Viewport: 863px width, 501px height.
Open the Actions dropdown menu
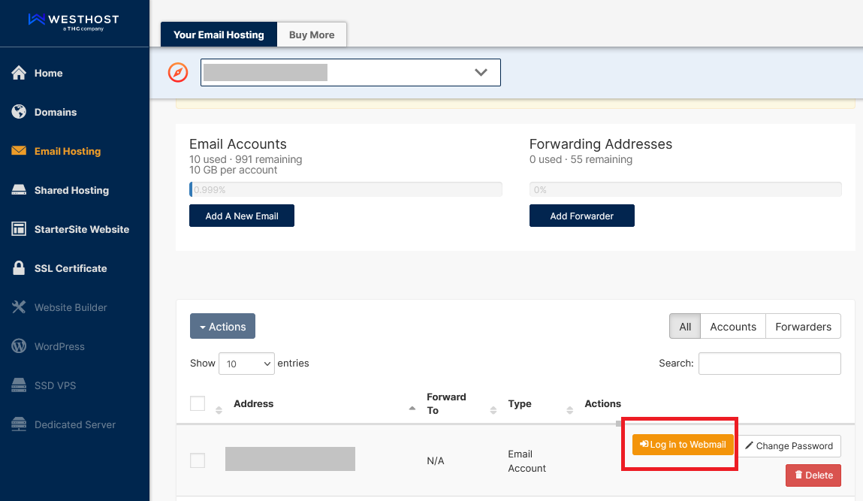tap(222, 327)
